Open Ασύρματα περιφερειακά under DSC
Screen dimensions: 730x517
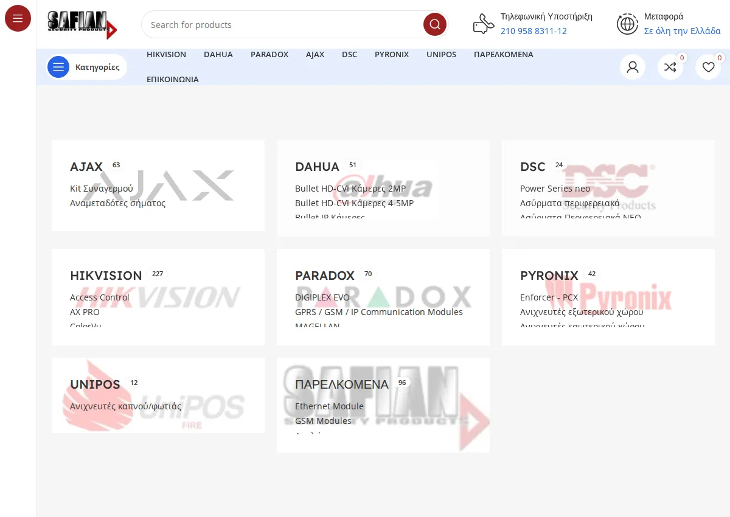pos(570,203)
